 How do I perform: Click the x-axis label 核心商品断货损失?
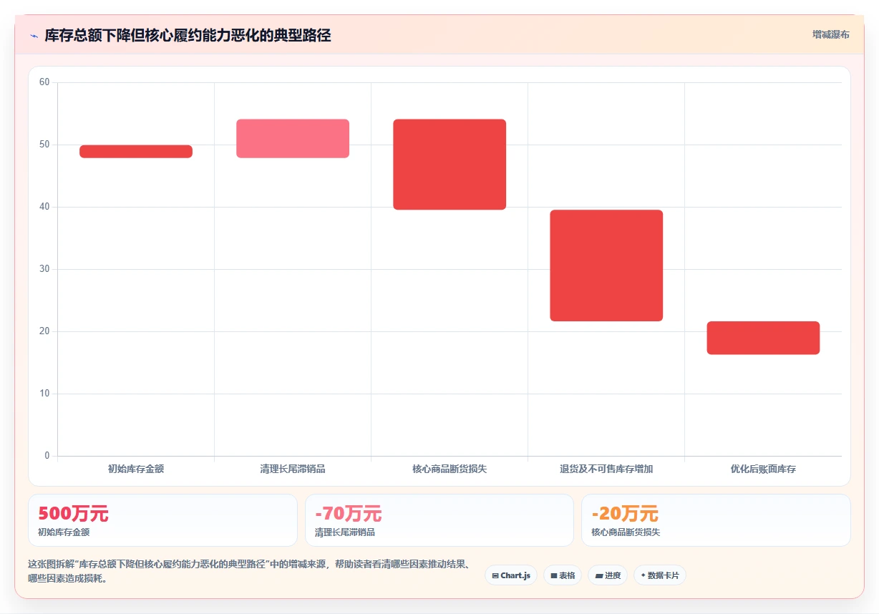[450, 469]
